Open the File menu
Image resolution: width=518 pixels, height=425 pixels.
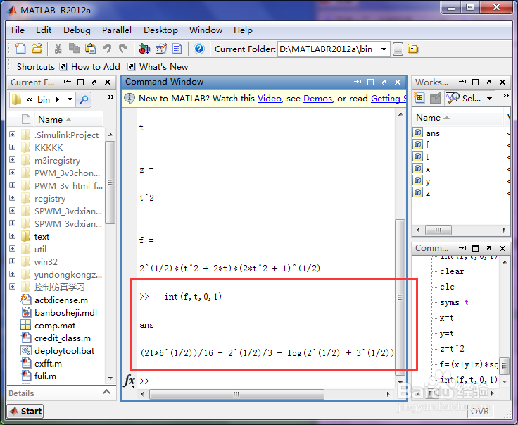pos(18,30)
